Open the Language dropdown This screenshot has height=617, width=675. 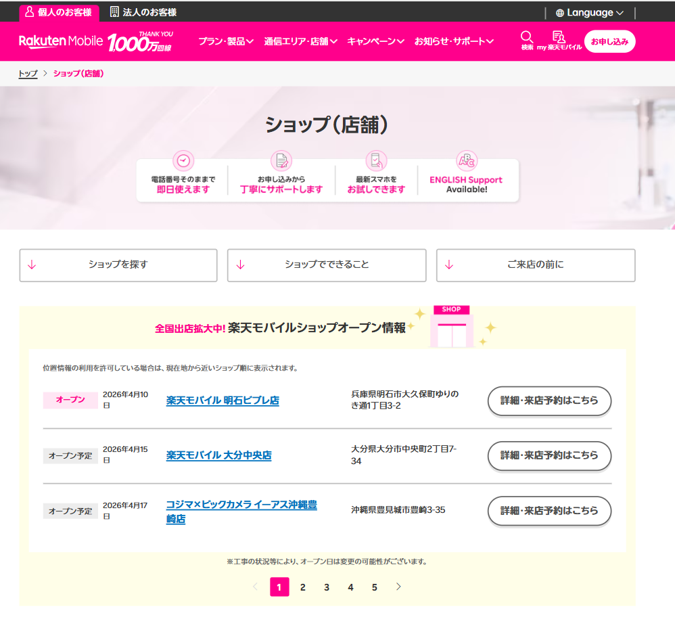pyautogui.click(x=589, y=13)
